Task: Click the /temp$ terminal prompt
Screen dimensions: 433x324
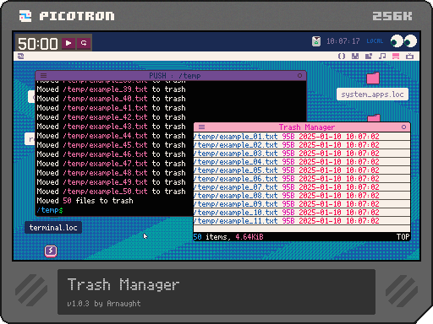Action: (50, 210)
